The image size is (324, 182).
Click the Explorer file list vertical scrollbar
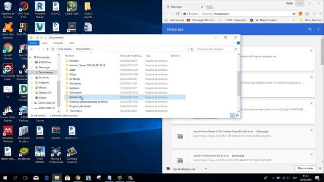tap(238, 83)
